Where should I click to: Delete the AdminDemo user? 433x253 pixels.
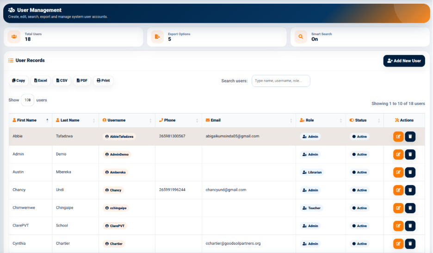tap(410, 154)
